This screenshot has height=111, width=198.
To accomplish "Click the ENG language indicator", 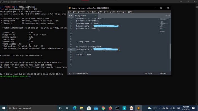I will click(178, 108).
